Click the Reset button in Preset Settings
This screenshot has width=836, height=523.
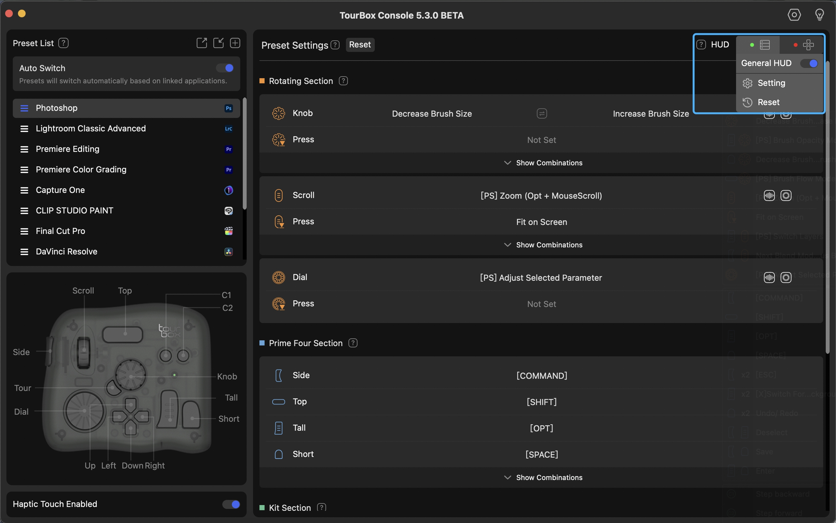359,45
